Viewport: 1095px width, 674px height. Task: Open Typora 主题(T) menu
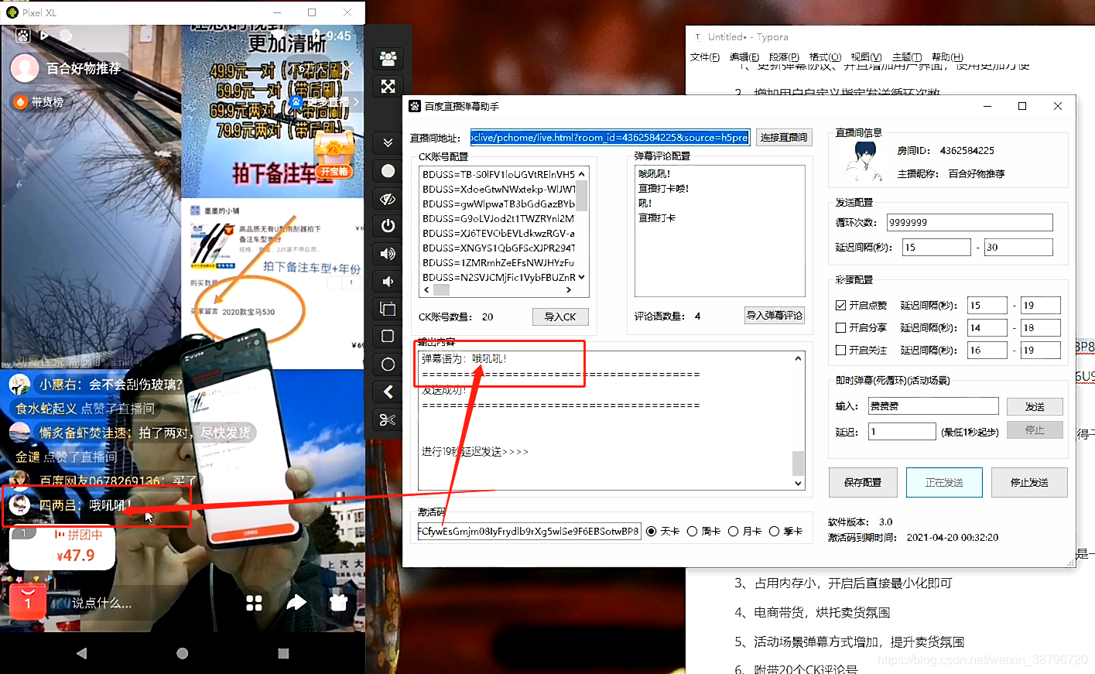point(907,57)
